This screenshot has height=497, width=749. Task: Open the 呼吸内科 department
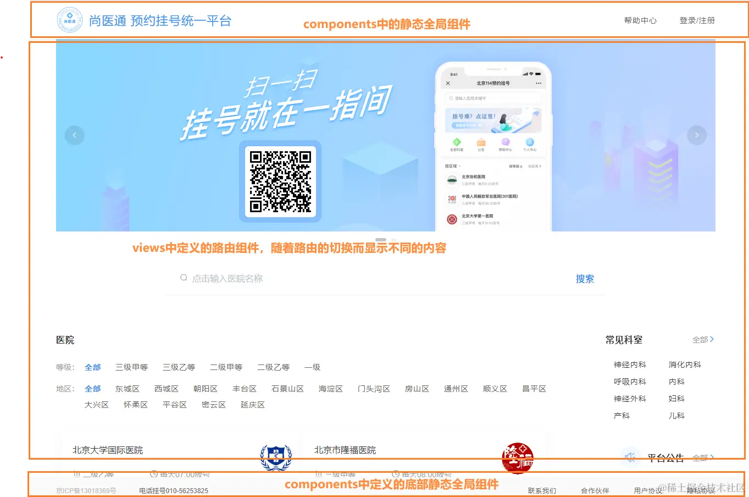630,382
